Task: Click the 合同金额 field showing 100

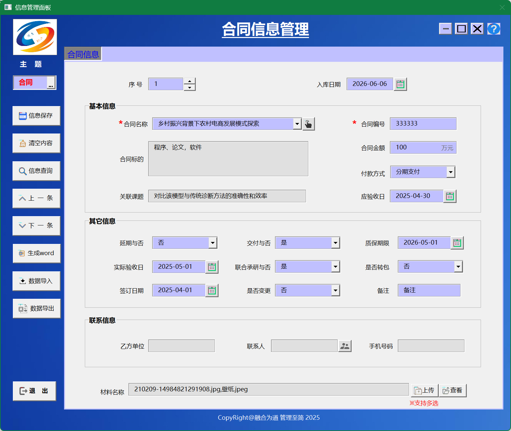Action: click(423, 147)
